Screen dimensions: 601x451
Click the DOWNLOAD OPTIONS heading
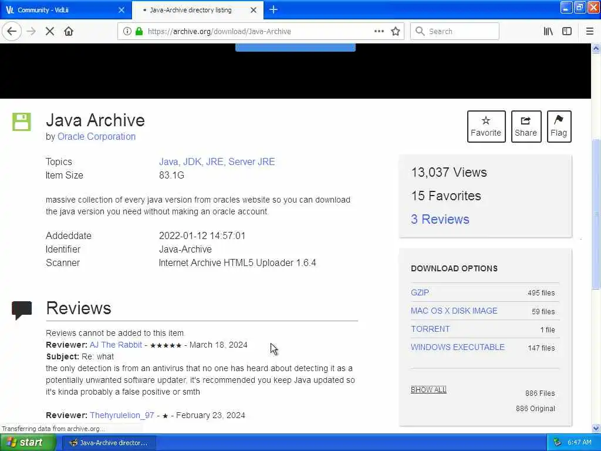pyautogui.click(x=454, y=268)
